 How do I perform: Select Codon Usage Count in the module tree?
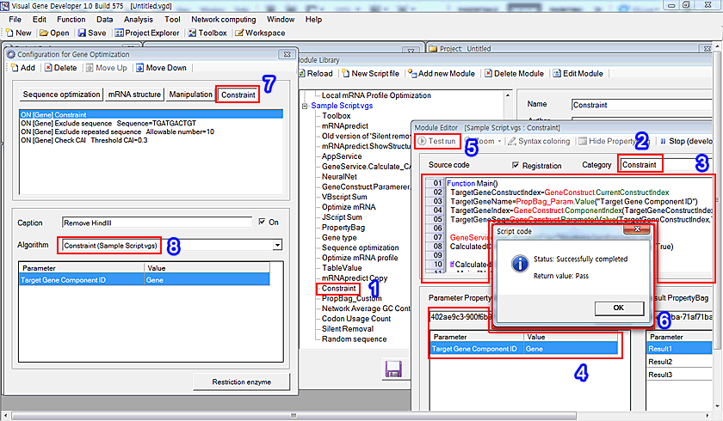[356, 319]
